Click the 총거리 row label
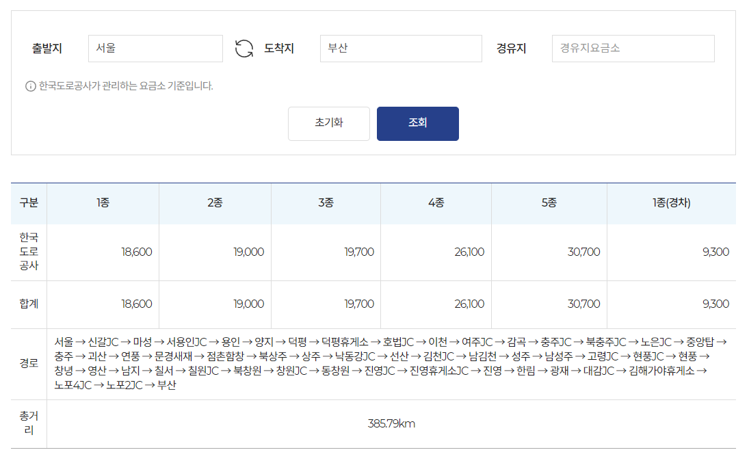The width and height of the screenshot is (749, 461). [29, 423]
